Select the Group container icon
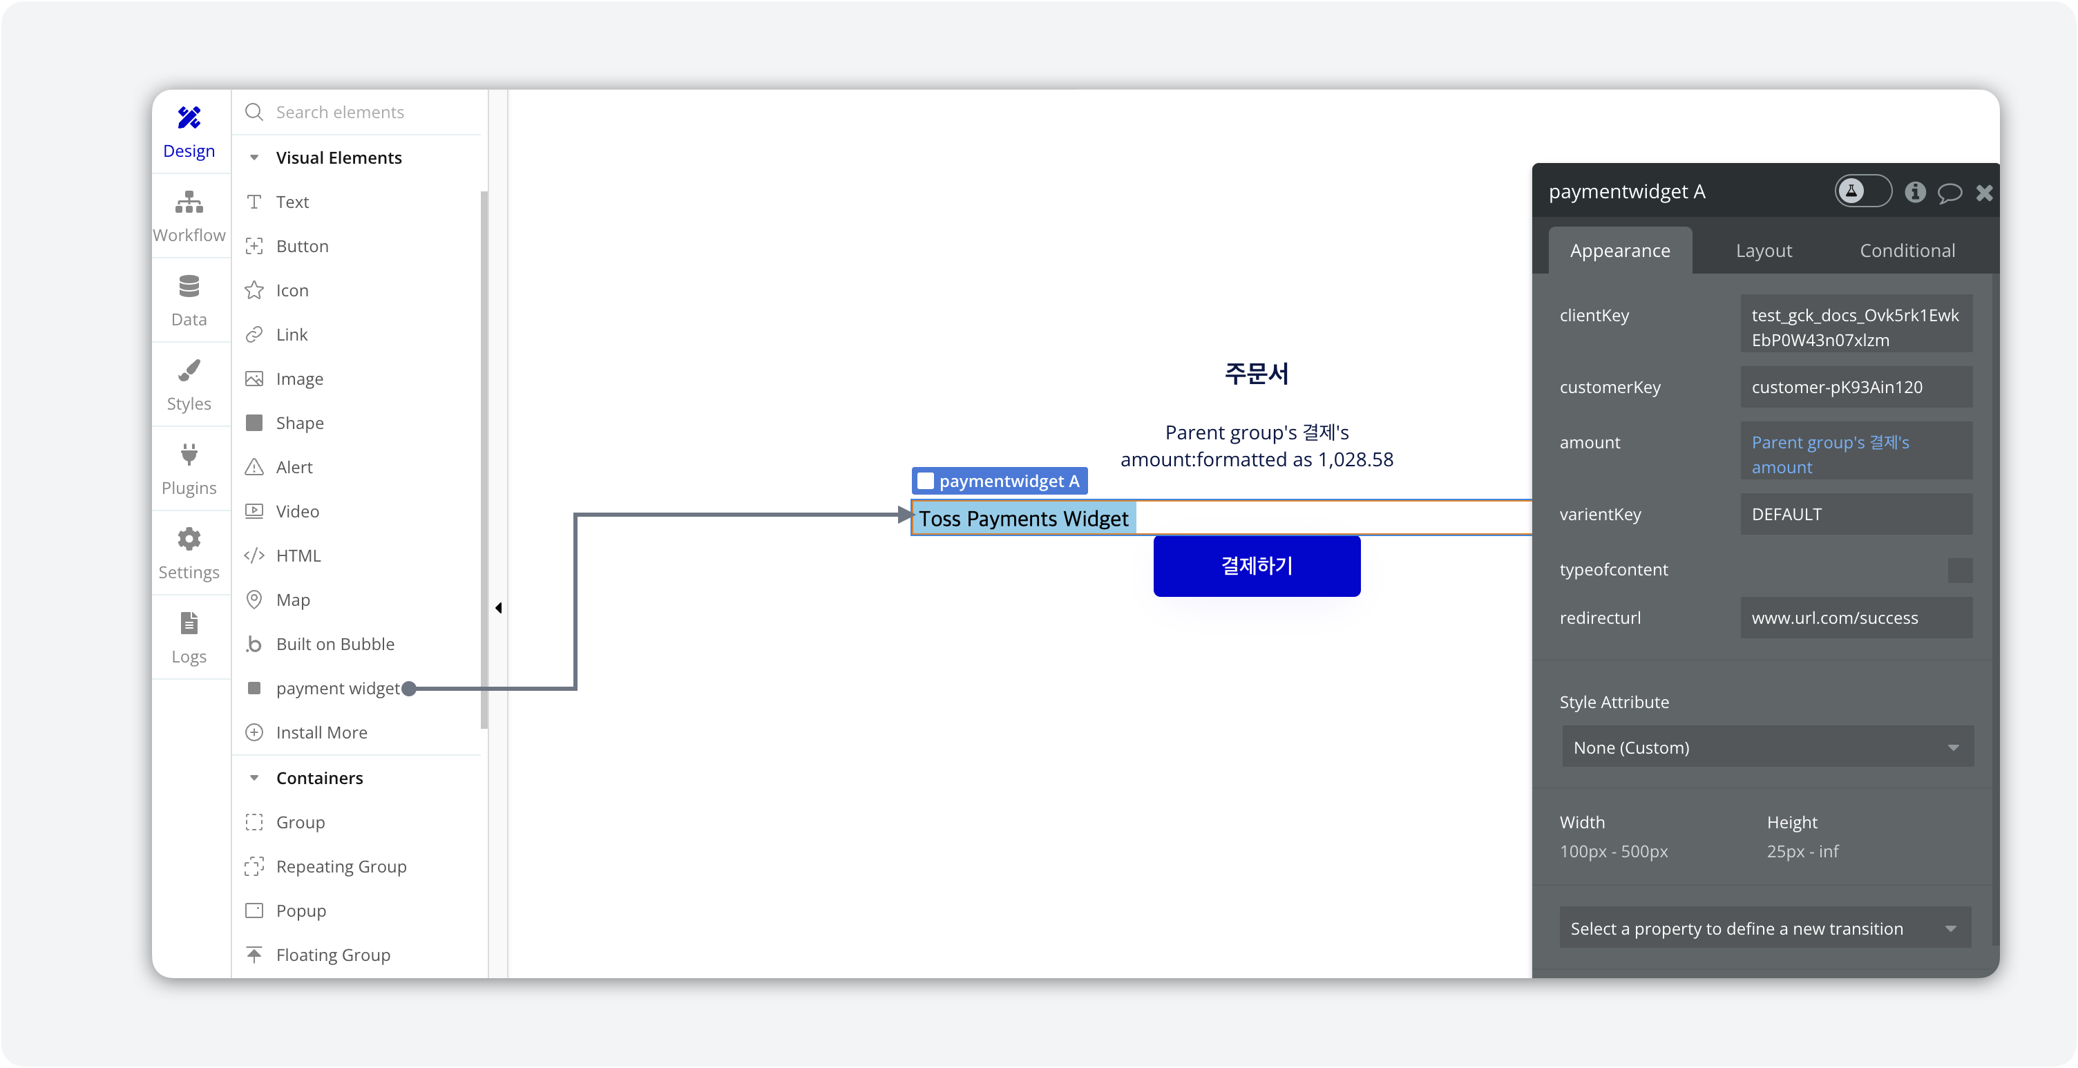The height and width of the screenshot is (1068, 2078). coord(254,823)
